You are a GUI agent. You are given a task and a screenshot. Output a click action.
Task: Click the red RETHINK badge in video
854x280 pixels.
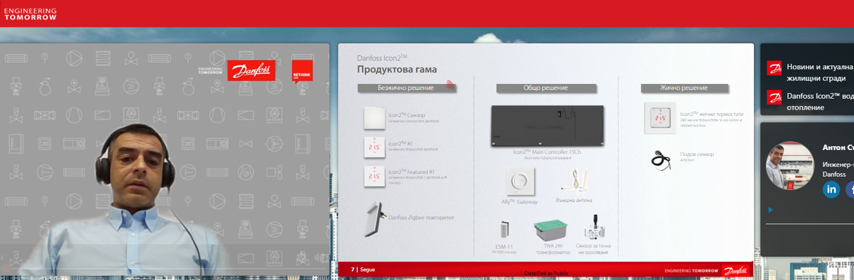[x=302, y=71]
